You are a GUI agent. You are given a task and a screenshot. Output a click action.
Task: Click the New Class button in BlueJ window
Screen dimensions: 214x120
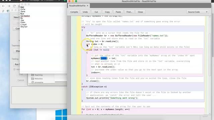point(16,17)
